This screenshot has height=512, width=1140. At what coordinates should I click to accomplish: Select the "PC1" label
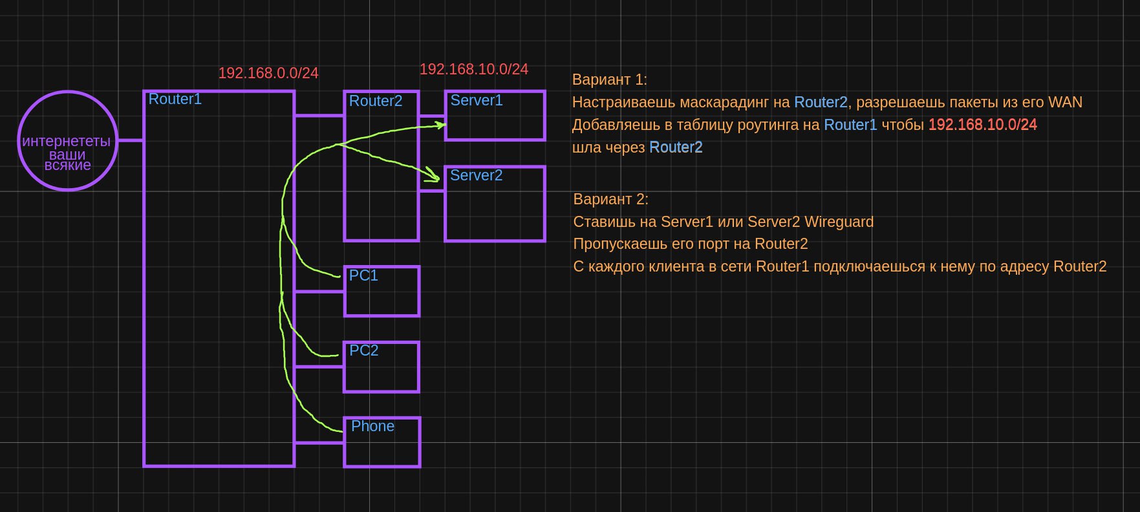(363, 275)
